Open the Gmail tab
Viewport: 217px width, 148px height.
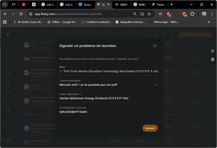(x=14, y=5)
